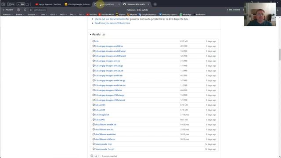Download the k3s-s390x binary
The width and height of the screenshot is (281, 158).
point(100,120)
